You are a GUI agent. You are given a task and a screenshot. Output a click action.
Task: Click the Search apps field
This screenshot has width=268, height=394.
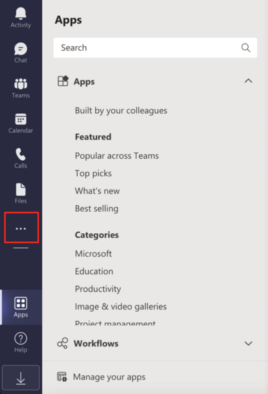(x=155, y=48)
